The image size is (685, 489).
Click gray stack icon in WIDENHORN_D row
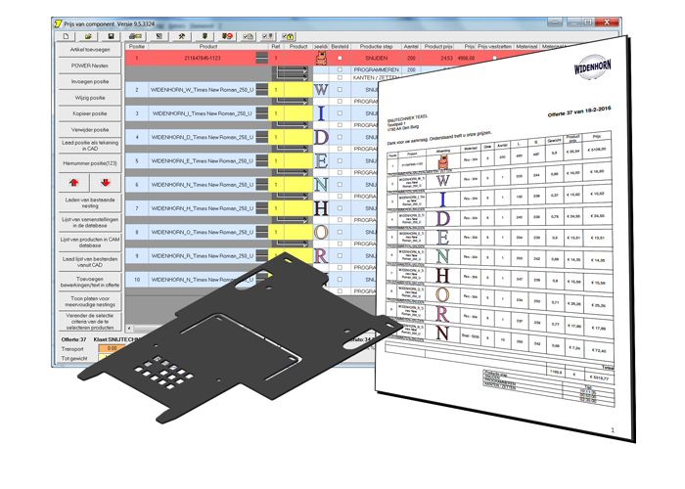click(x=261, y=137)
